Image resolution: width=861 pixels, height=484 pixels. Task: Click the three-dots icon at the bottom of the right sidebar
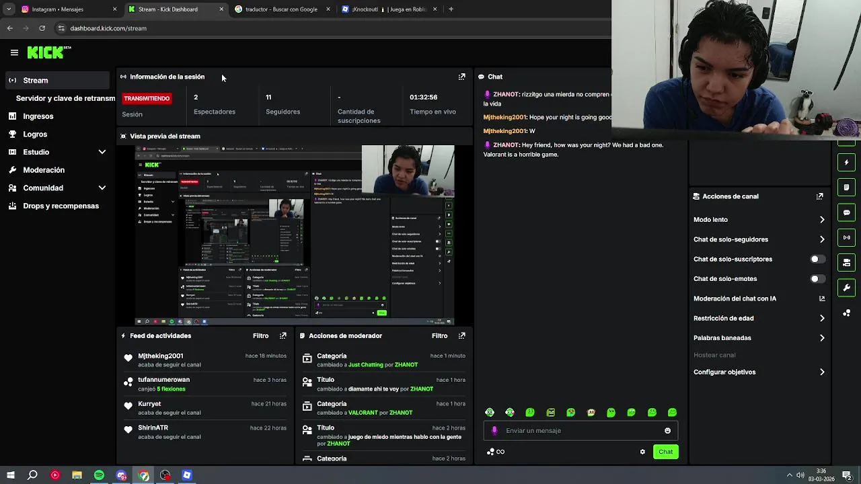point(847,313)
